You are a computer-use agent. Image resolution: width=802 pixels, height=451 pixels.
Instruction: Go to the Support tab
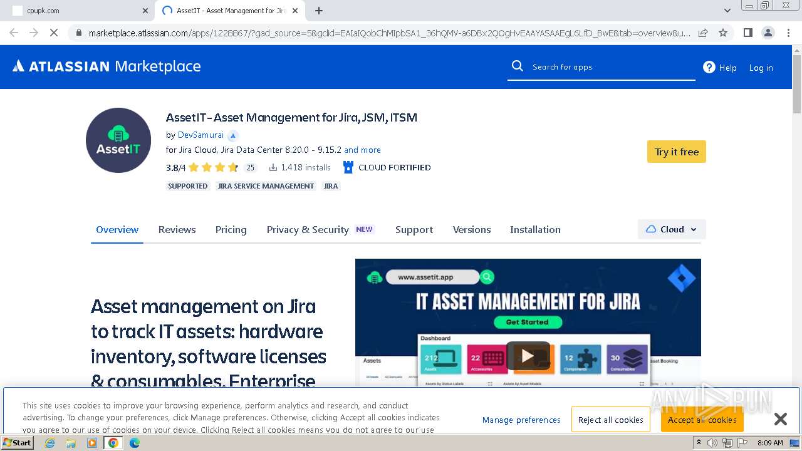coord(414,229)
